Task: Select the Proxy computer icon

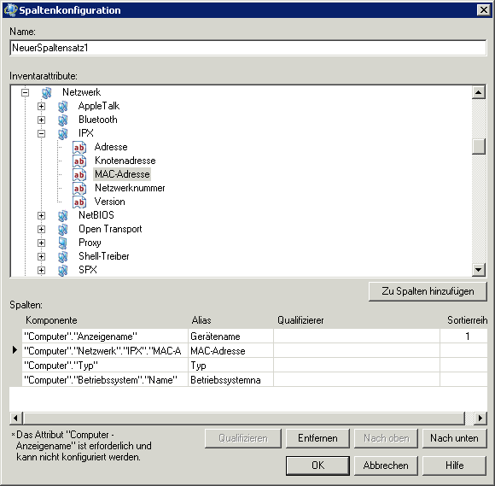Action: tap(63, 243)
